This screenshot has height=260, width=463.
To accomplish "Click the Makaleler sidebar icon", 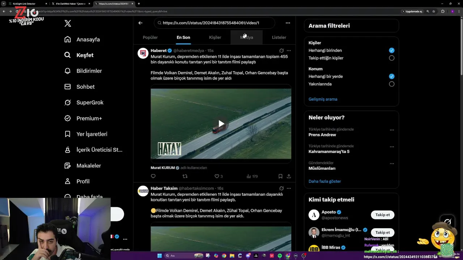I will 68,165.
